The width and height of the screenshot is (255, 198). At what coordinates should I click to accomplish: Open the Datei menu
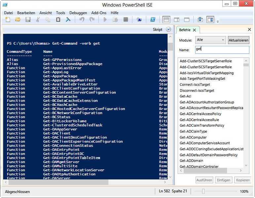pos(9,13)
